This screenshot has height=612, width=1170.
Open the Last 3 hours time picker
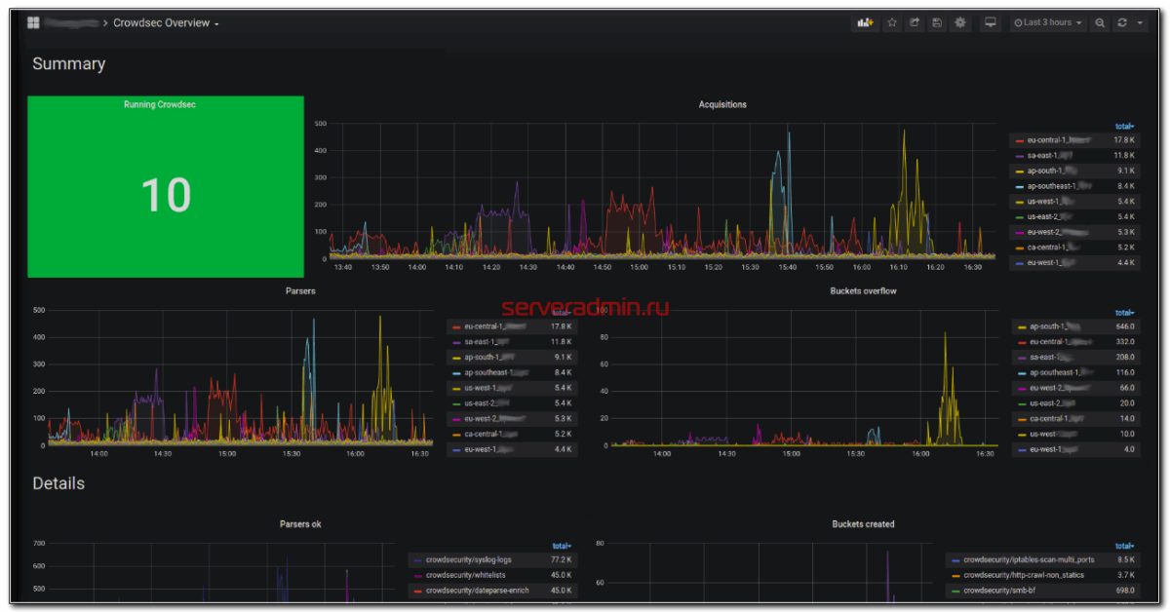pos(1048,22)
